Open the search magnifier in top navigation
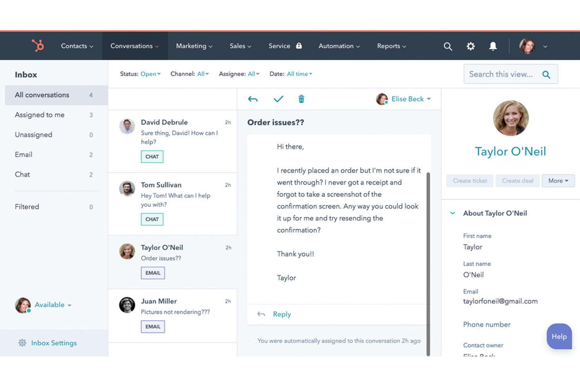Image resolution: width=580 pixels, height=387 pixels. point(448,46)
